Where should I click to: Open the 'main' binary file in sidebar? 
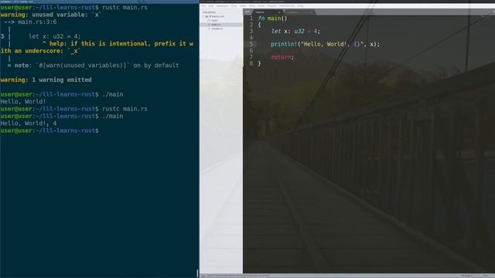(x=215, y=21)
